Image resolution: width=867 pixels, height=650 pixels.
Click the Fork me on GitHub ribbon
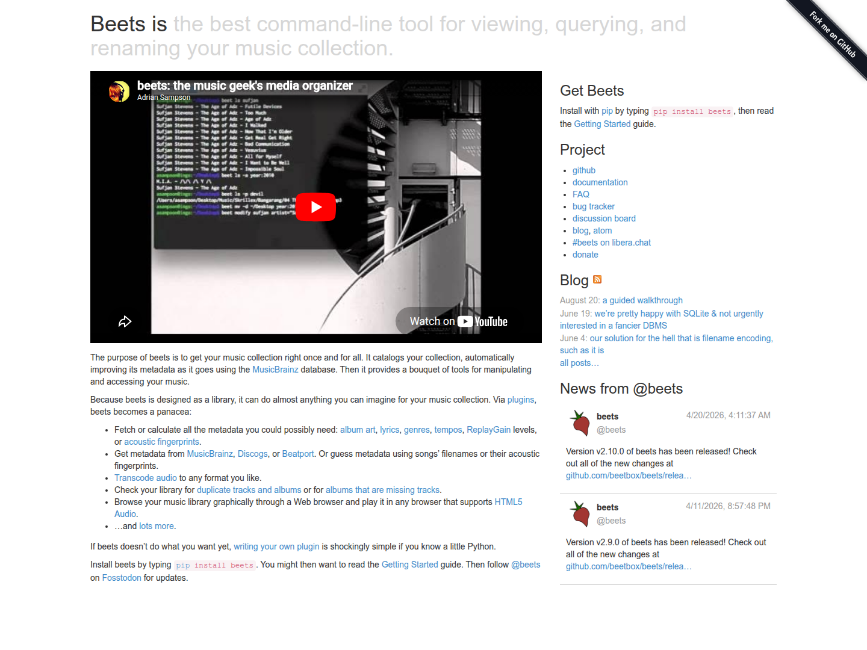(x=833, y=34)
